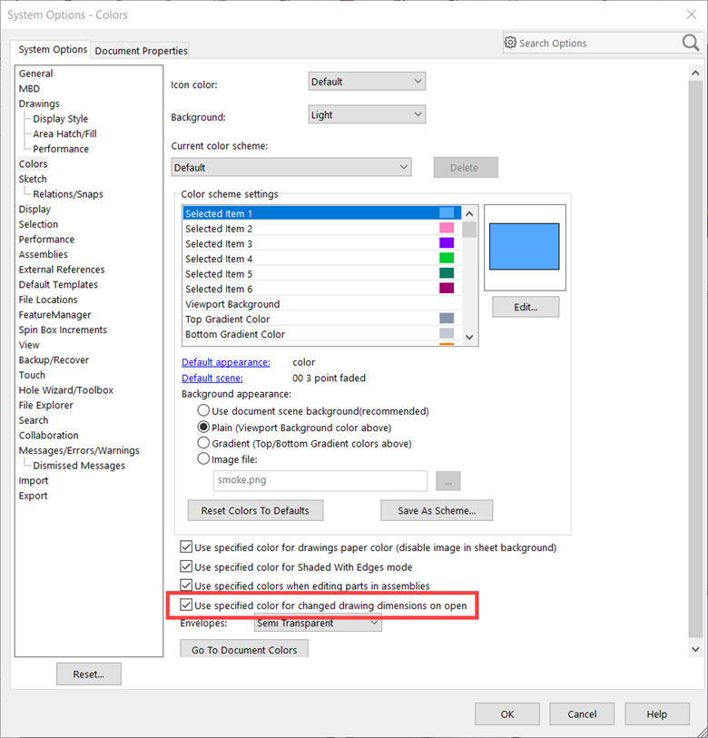
Task: Select Sketch in options tree
Action: coord(33,179)
